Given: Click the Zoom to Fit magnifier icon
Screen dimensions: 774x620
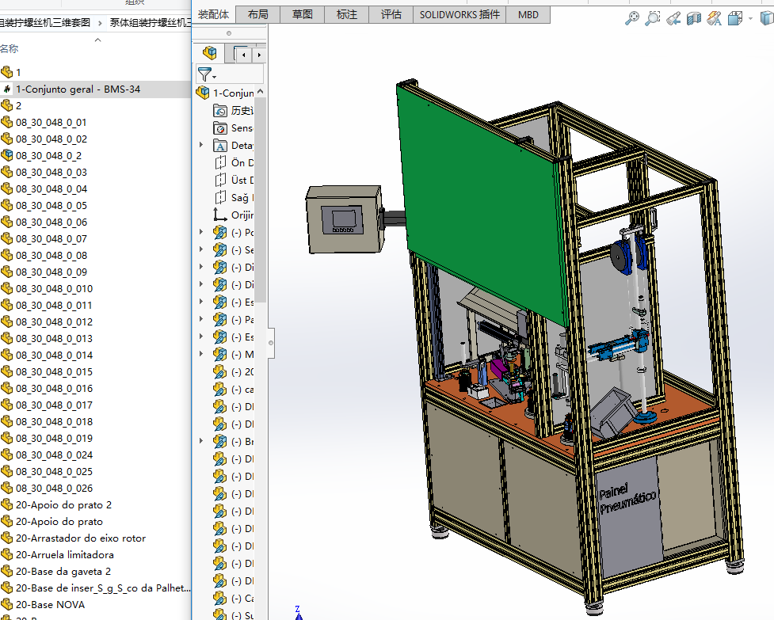Looking at the screenshot, I should tap(631, 18).
